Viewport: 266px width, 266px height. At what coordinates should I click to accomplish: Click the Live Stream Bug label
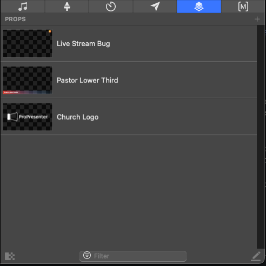click(x=83, y=44)
